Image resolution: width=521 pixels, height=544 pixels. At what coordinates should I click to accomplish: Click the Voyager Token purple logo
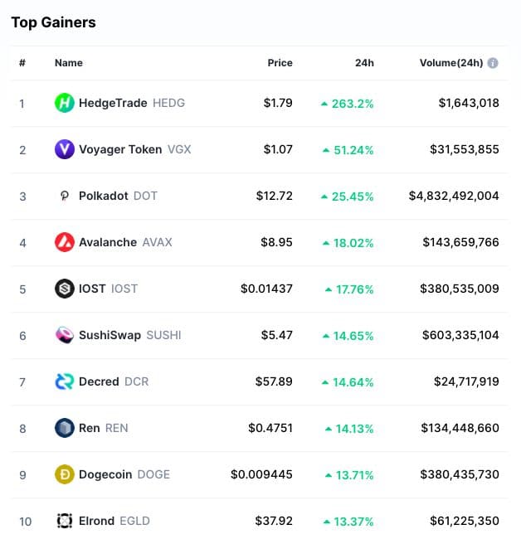[65, 150]
